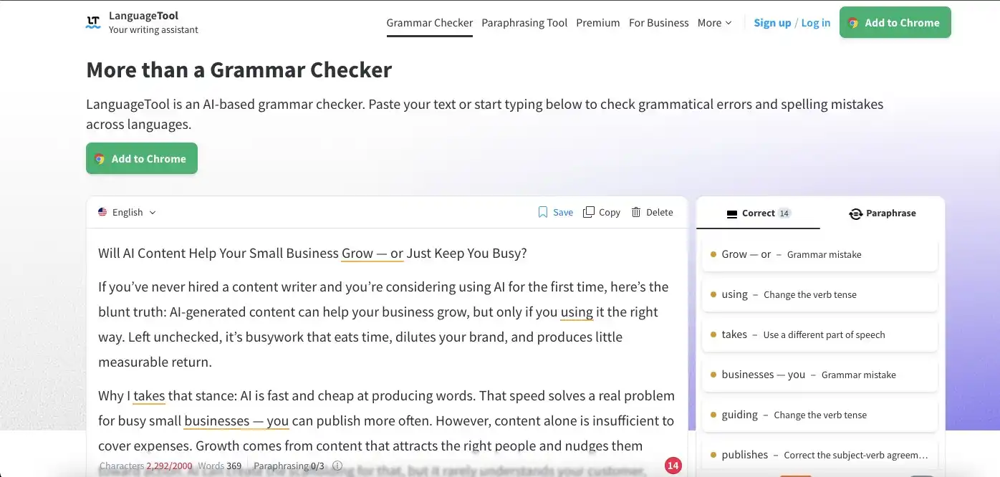Click the red 14 error count badge
1000x477 pixels.
[x=673, y=466]
